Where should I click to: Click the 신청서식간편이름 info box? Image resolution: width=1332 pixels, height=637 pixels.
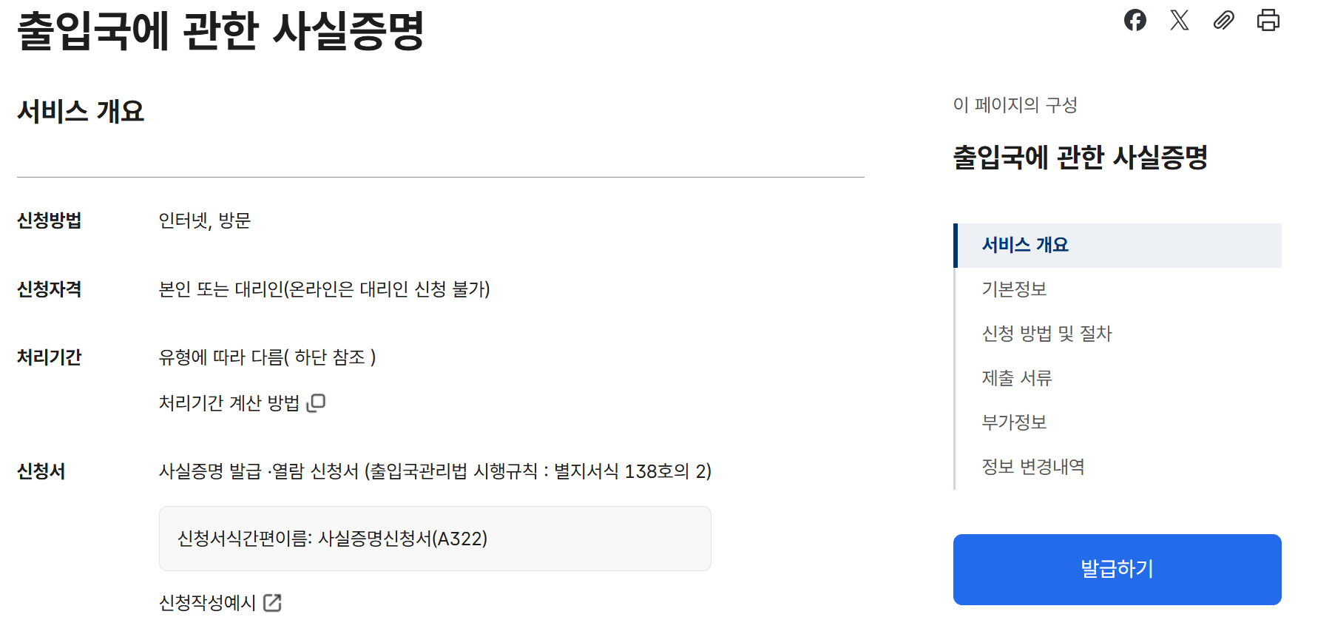click(435, 539)
